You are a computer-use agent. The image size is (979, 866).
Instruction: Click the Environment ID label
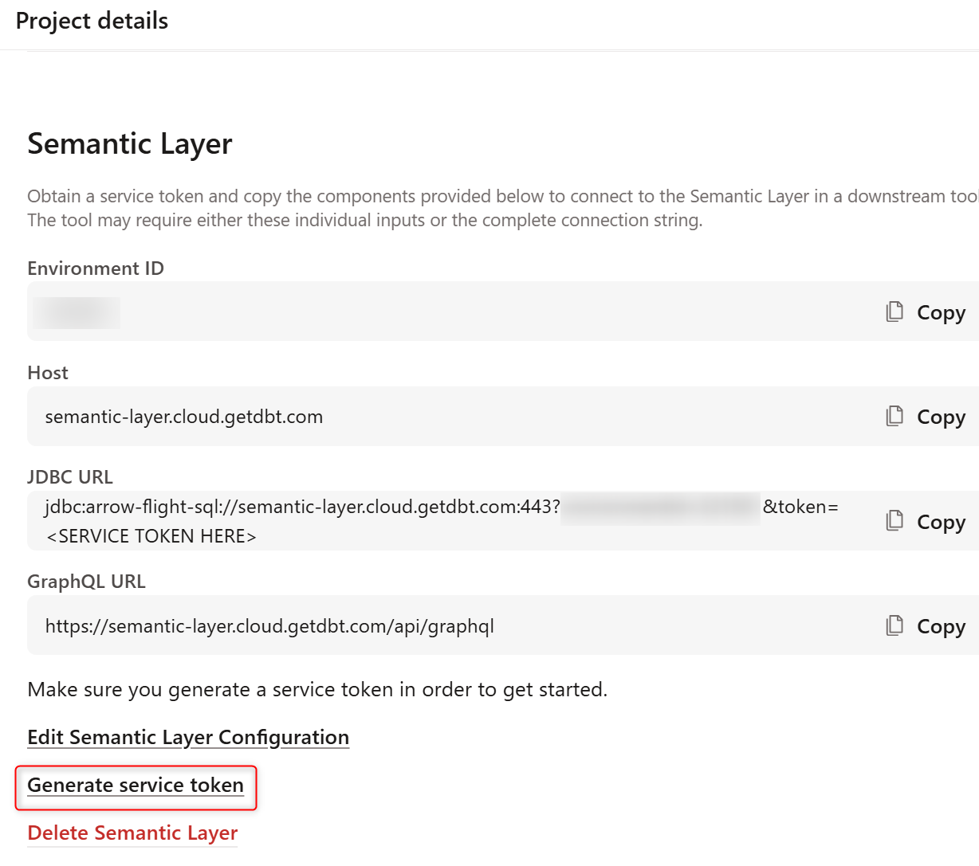96,268
